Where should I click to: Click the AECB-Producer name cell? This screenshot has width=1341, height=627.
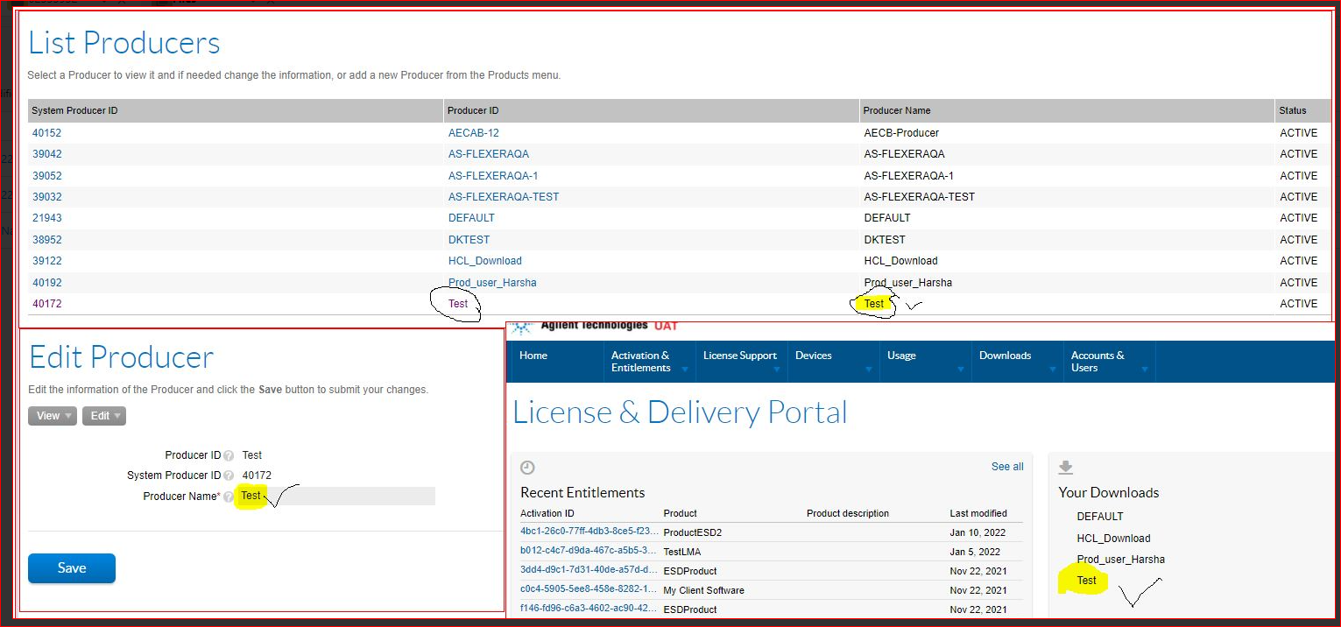901,133
